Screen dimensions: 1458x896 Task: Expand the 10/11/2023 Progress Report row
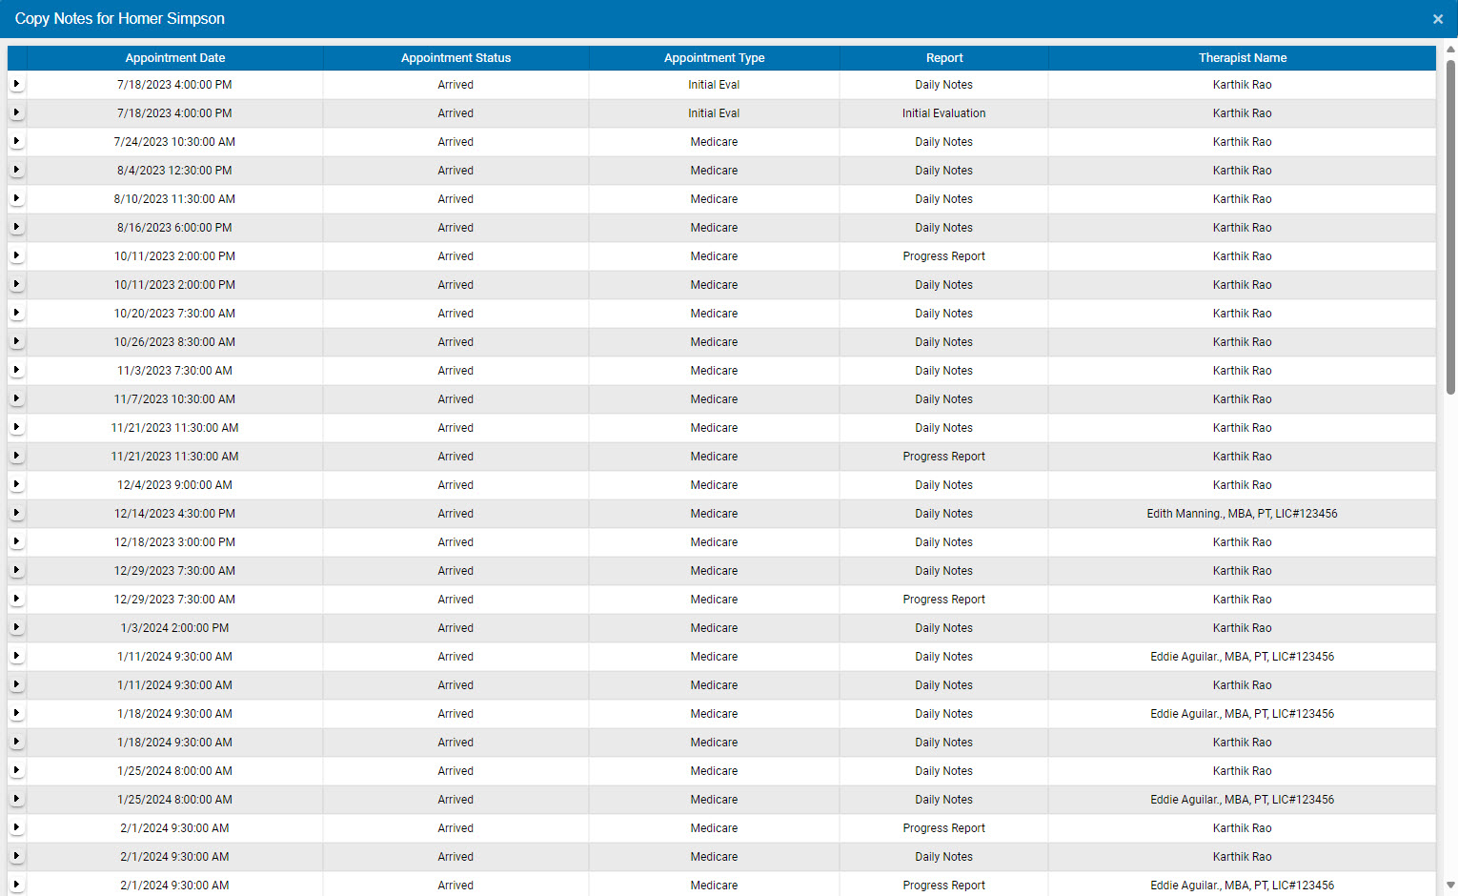(16, 255)
